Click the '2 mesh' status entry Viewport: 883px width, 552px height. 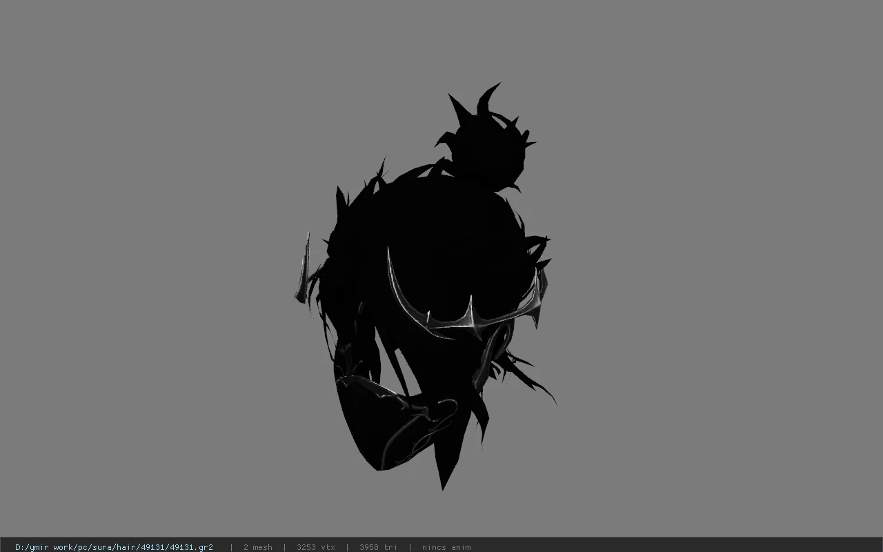[258, 547]
